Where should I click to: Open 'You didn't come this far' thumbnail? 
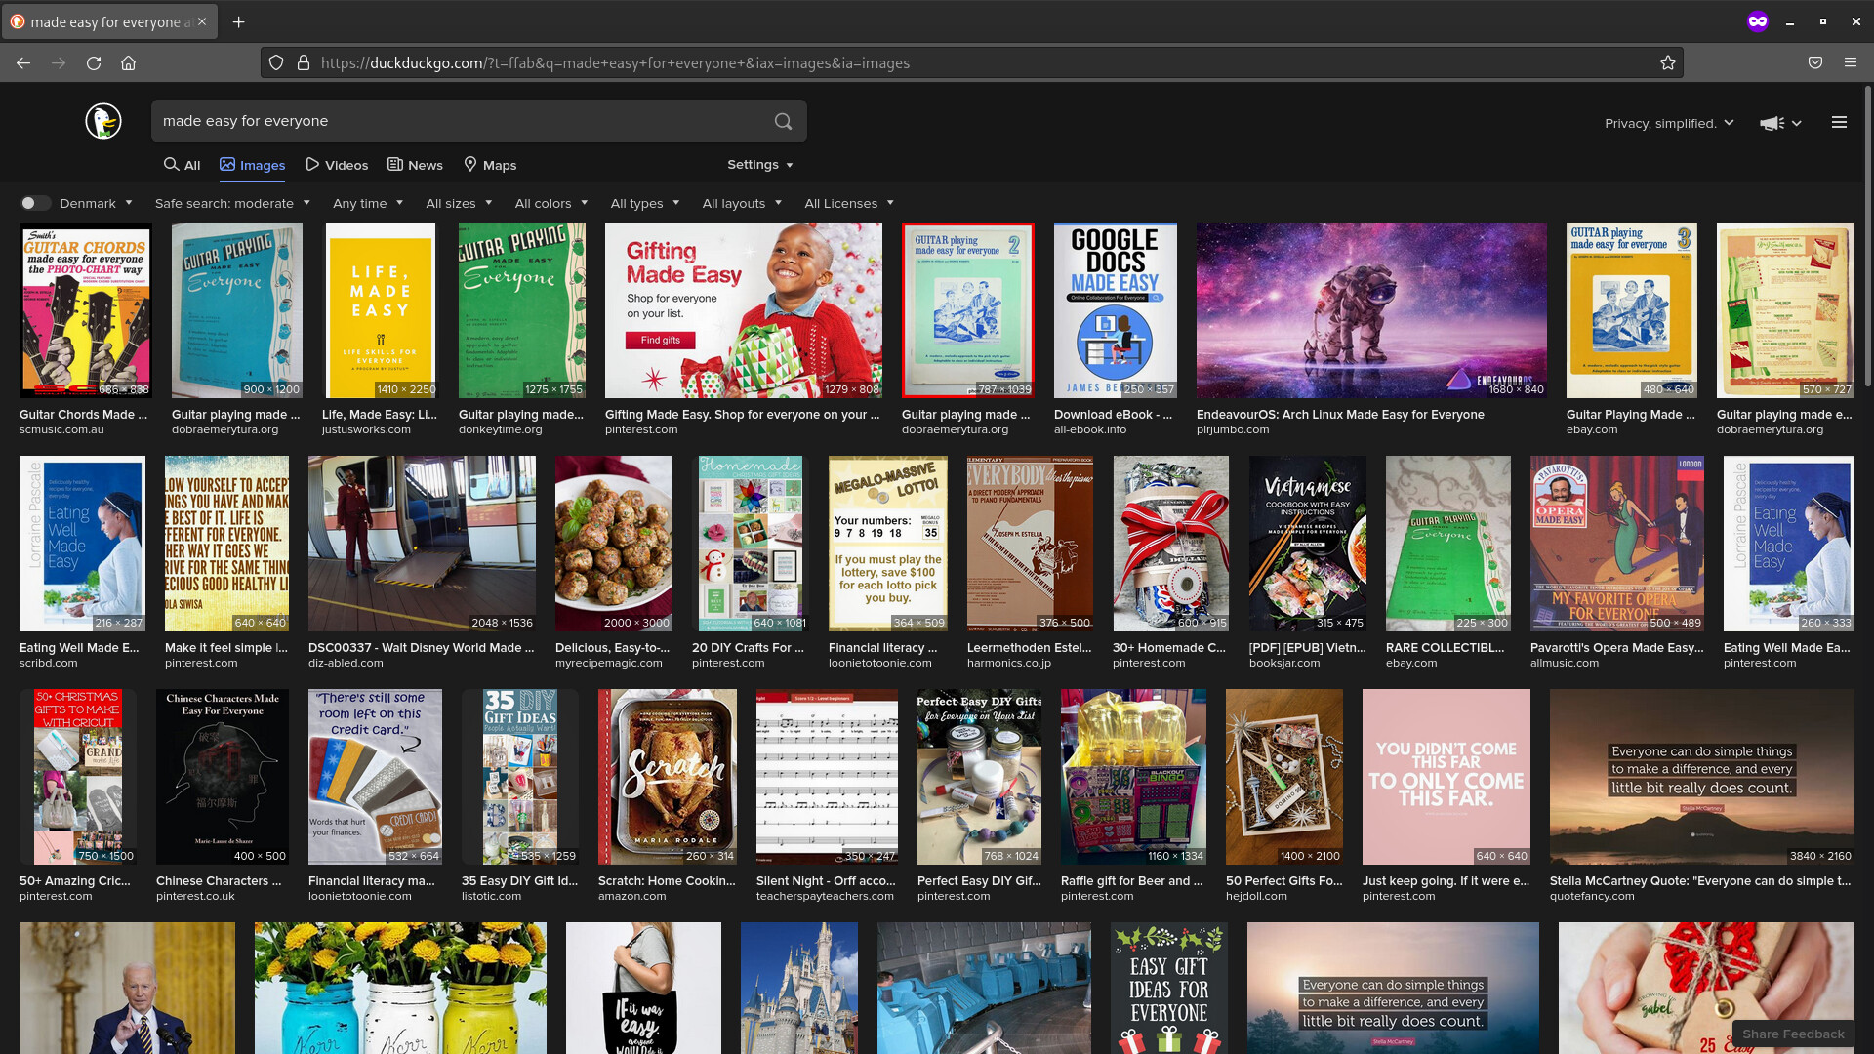coord(1446,777)
